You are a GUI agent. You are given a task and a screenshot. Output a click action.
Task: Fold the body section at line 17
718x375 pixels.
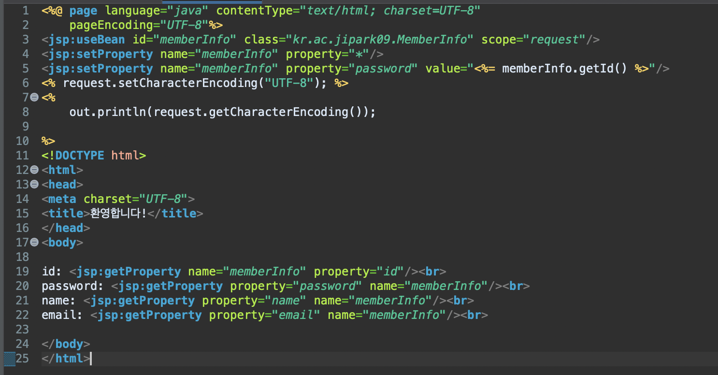[34, 242]
